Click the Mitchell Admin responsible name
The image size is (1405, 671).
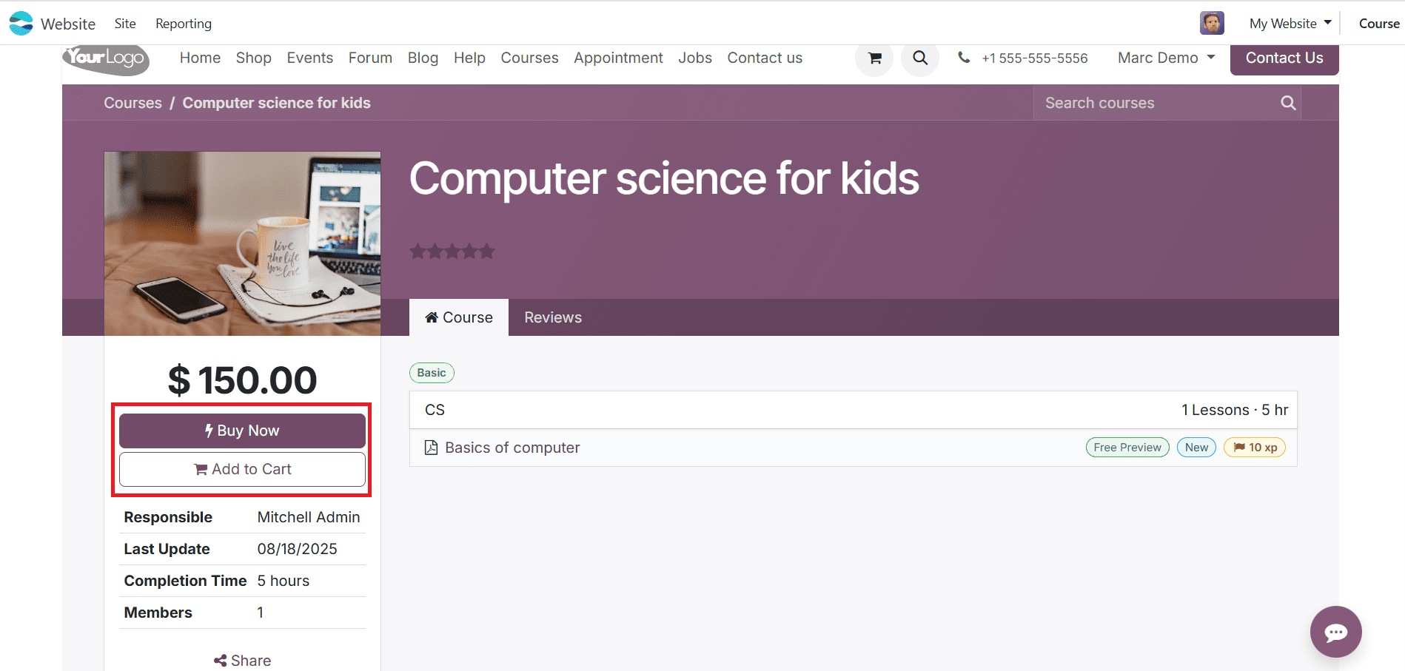309,517
